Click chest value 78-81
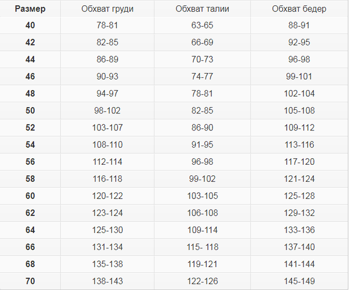The height and width of the screenshot is (290, 351). click(107, 25)
